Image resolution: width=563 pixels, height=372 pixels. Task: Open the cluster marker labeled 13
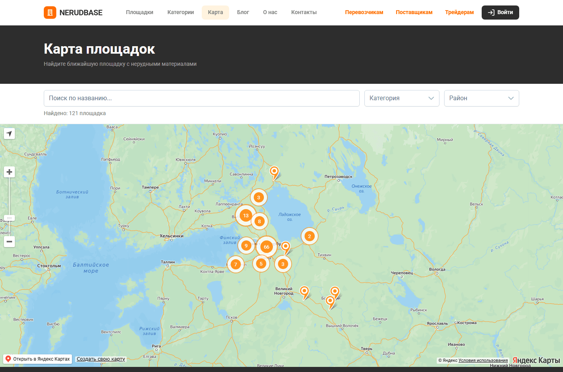[246, 215]
